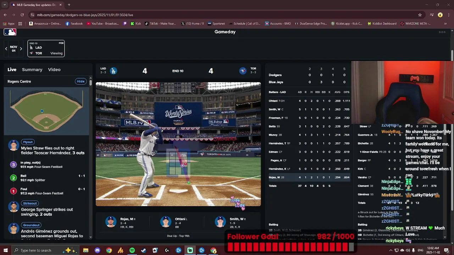
Task: Open the Windows Start menu
Action: pyautogui.click(x=5, y=250)
